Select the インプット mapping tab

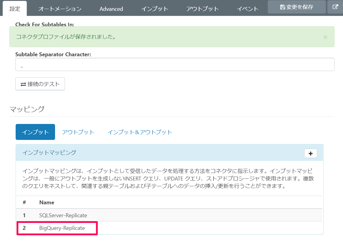pyautogui.click(x=35, y=132)
